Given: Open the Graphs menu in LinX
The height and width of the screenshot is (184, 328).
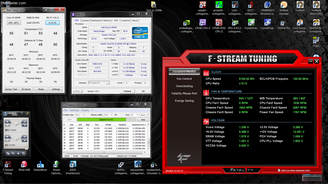Looking at the screenshot, I should click(x=85, y=110).
